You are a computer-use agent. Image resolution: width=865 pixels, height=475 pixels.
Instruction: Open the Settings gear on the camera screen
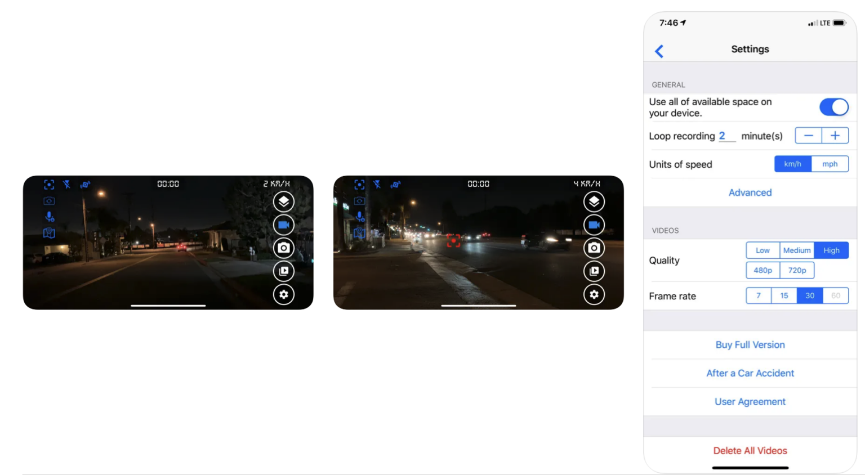tap(283, 294)
